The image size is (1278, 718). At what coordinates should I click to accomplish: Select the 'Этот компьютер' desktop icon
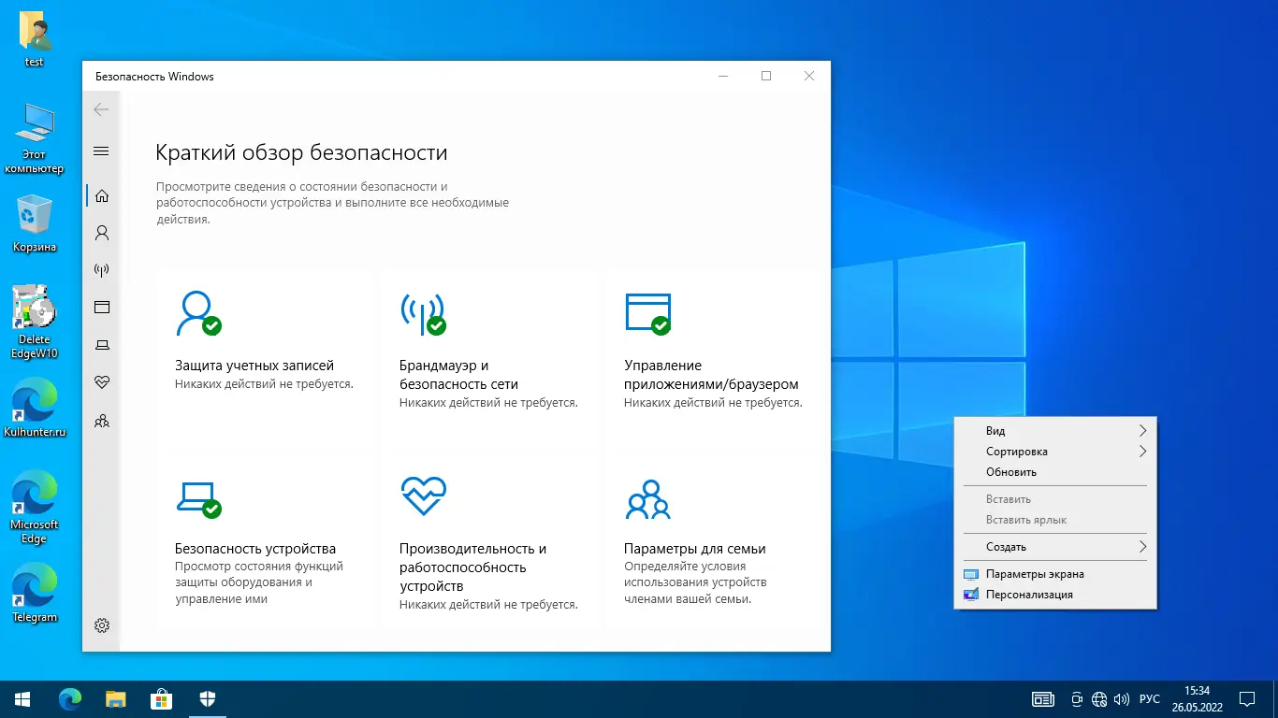point(35,138)
